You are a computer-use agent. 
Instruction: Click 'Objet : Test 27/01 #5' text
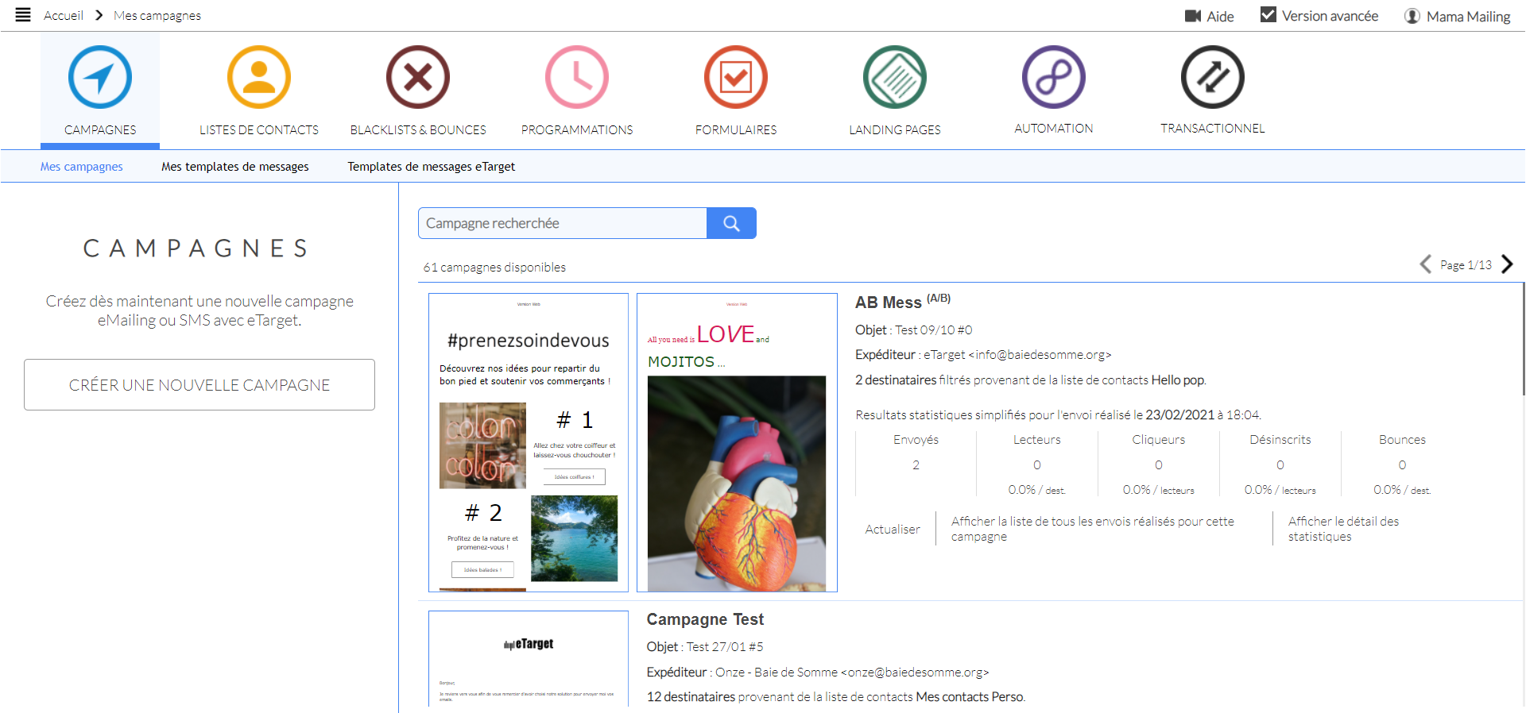point(705,647)
